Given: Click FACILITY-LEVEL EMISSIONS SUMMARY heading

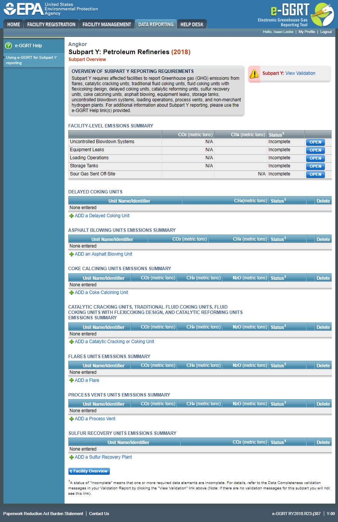Looking at the screenshot, I should click(x=111, y=126).
